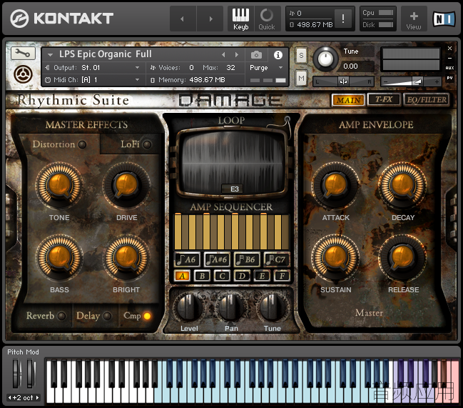This screenshot has height=408, width=463.
Task: Toggle PV button in instrument header
Action: click(449, 78)
